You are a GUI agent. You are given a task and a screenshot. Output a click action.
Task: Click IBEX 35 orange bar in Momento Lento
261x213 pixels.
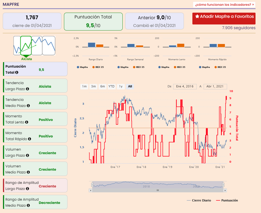[x=181, y=45]
